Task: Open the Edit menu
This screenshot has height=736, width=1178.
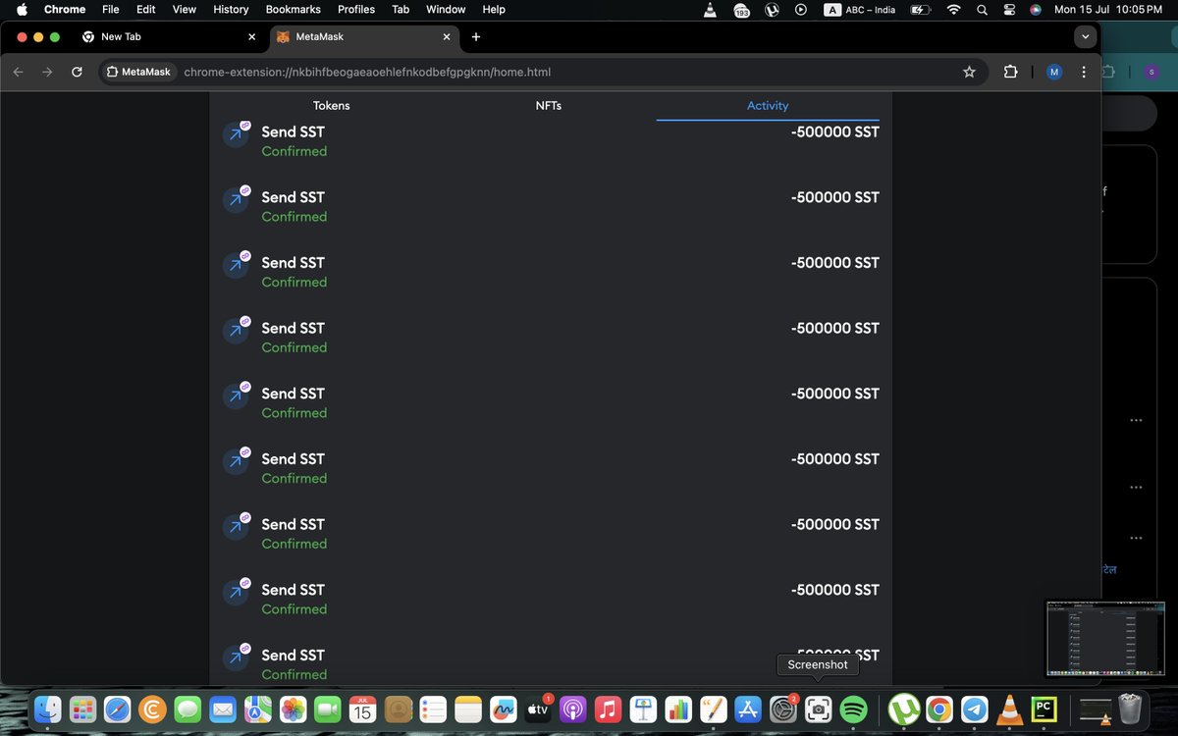Action: coord(145,9)
